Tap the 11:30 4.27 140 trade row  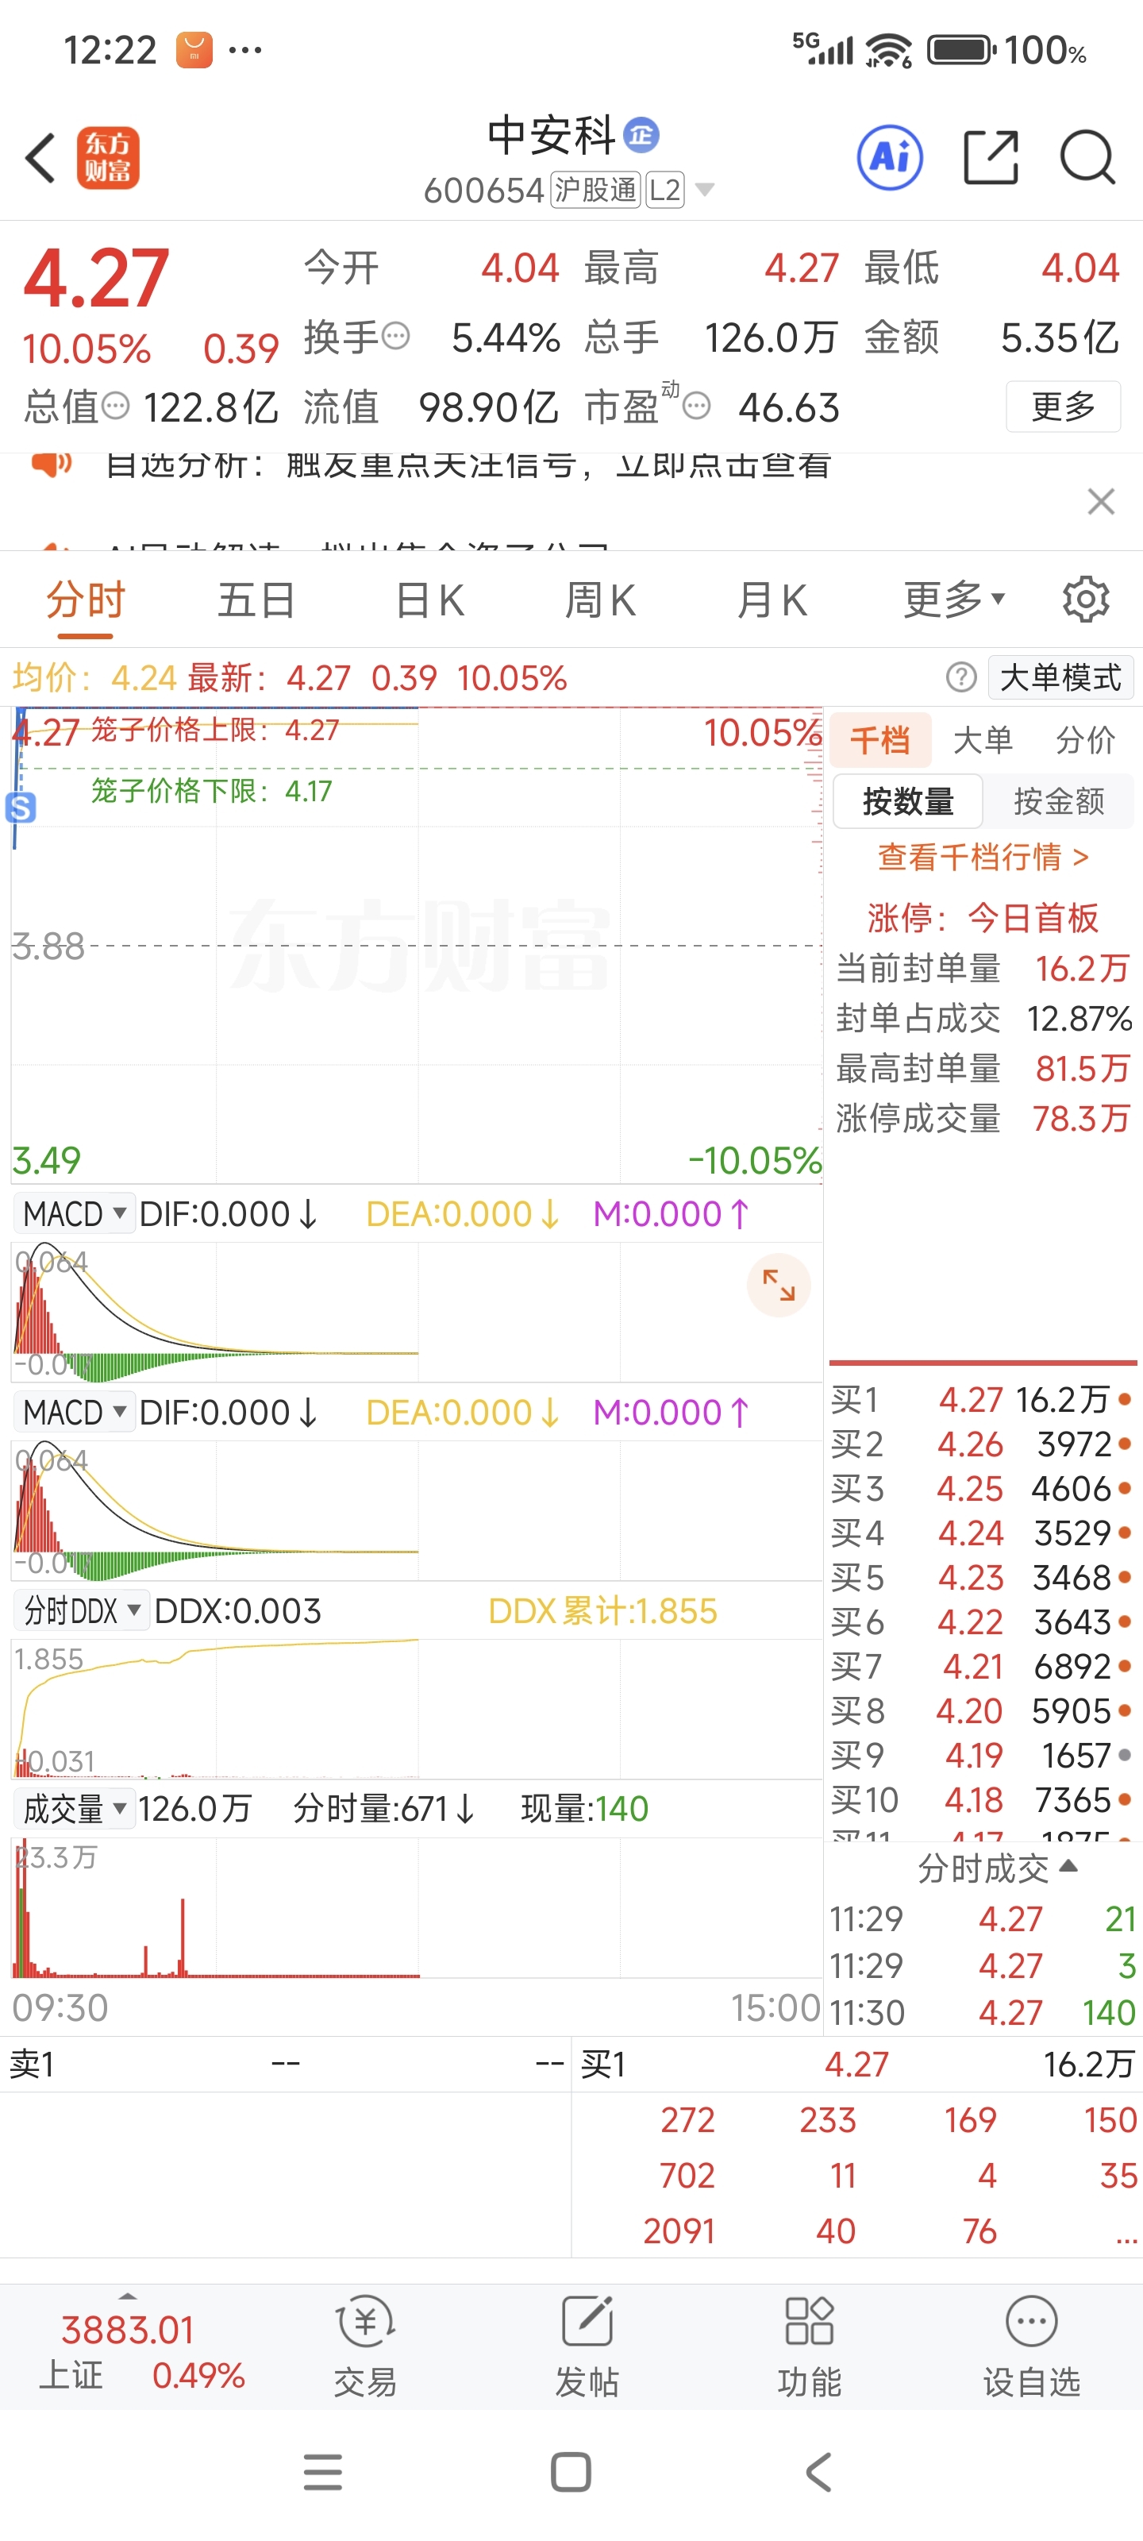(983, 2011)
